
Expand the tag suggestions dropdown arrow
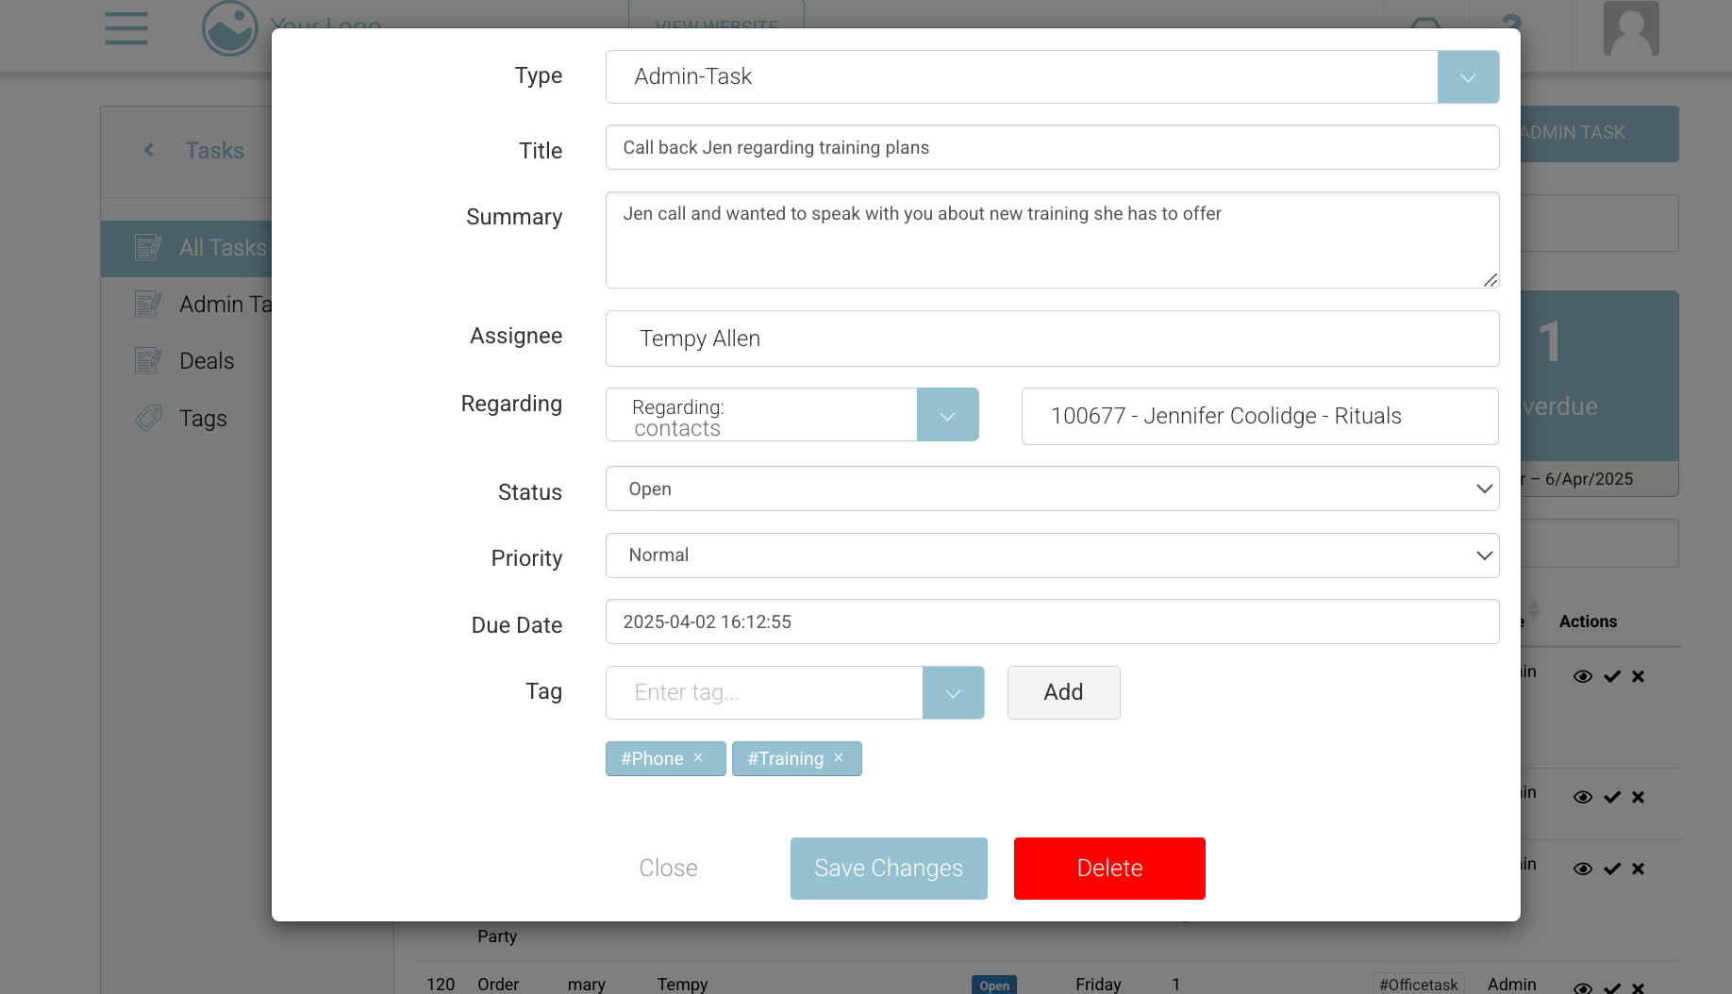[953, 693]
